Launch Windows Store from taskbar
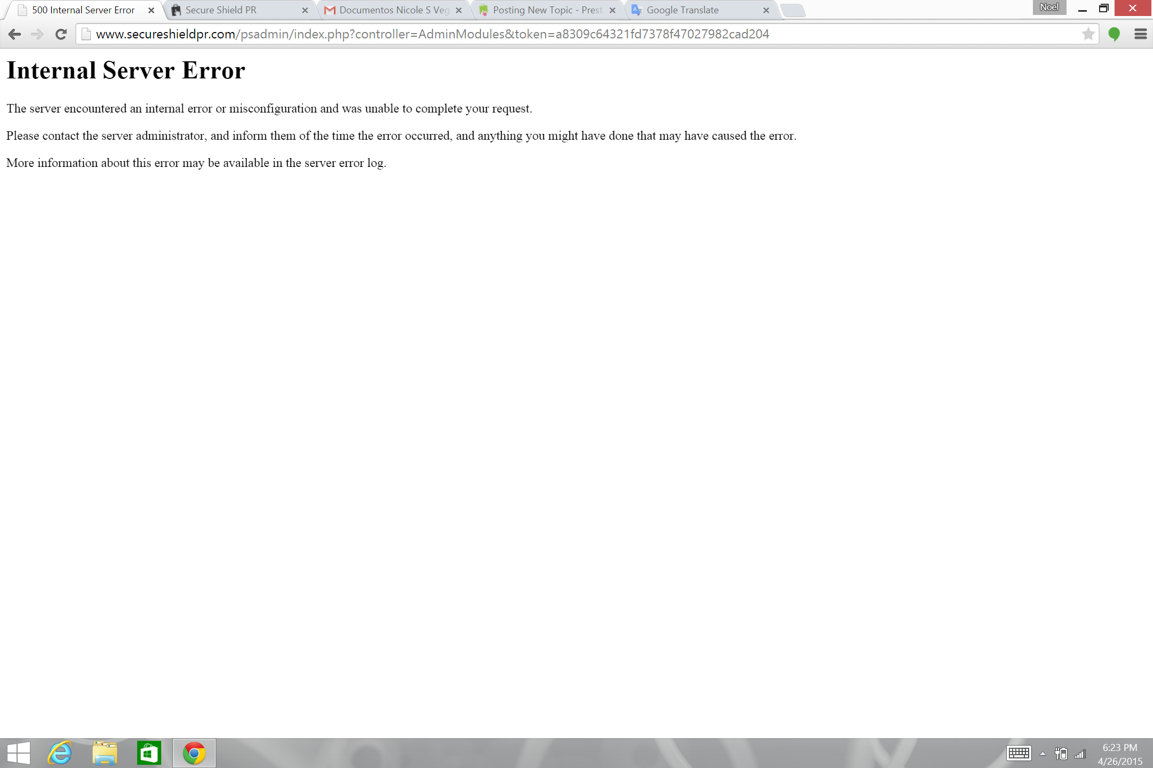This screenshot has height=768, width=1153. tap(149, 753)
